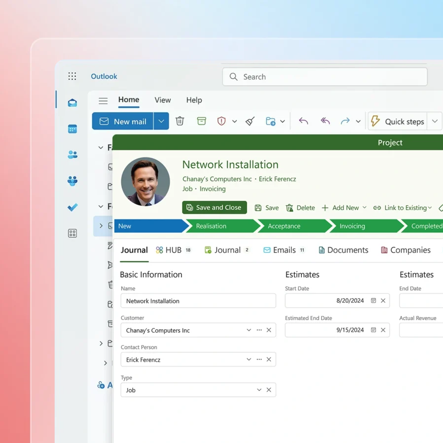Click the Outlook title link
Screen dimensions: 443x443
coord(104,76)
